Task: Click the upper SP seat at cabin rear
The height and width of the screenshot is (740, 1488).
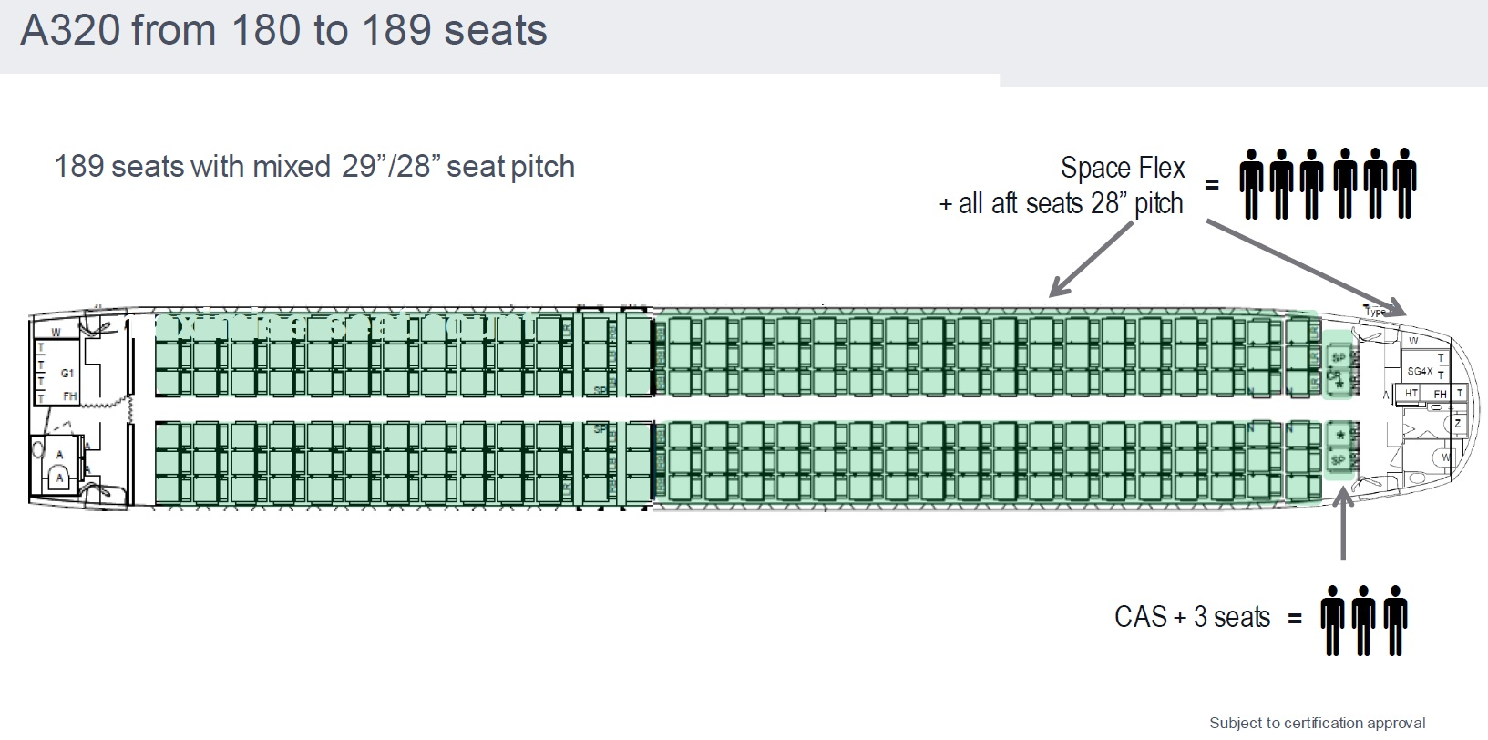Action: pyautogui.click(x=1339, y=357)
